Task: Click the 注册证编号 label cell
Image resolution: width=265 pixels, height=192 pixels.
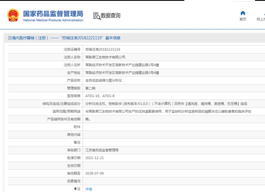Action: 45,50
